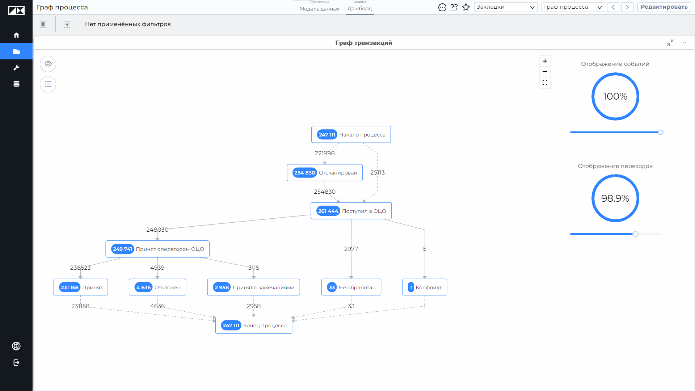Image resolution: width=695 pixels, height=391 pixels.
Task: Add to favorites with star icon
Action: [466, 7]
